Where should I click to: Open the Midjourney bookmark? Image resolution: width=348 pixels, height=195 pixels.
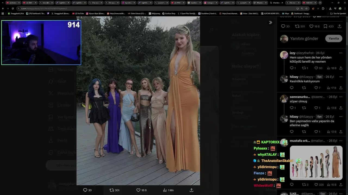154,13
